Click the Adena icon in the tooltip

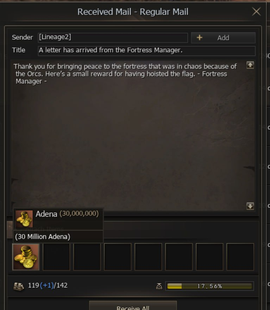click(x=24, y=219)
